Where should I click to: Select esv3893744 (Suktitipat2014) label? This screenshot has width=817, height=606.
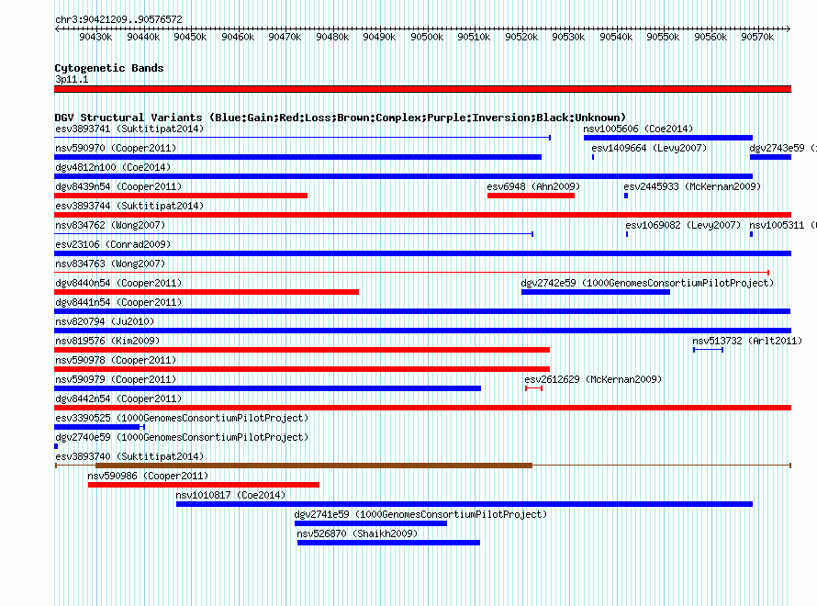click(x=129, y=206)
